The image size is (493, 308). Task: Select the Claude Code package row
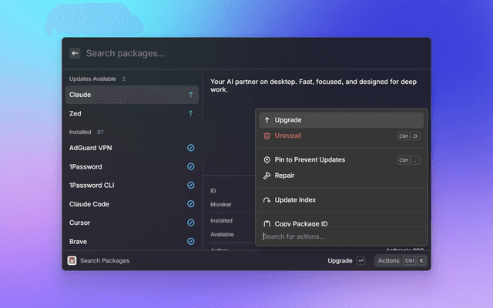(132, 204)
